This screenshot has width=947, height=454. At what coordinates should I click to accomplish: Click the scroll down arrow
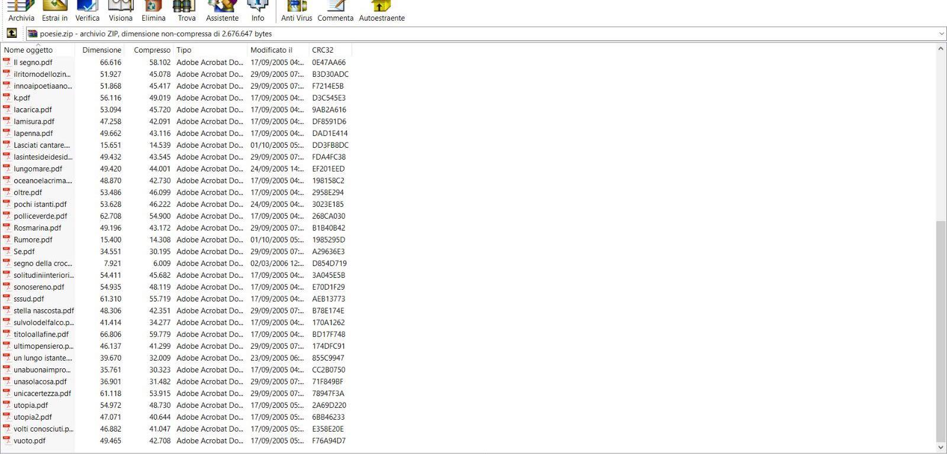(x=940, y=447)
